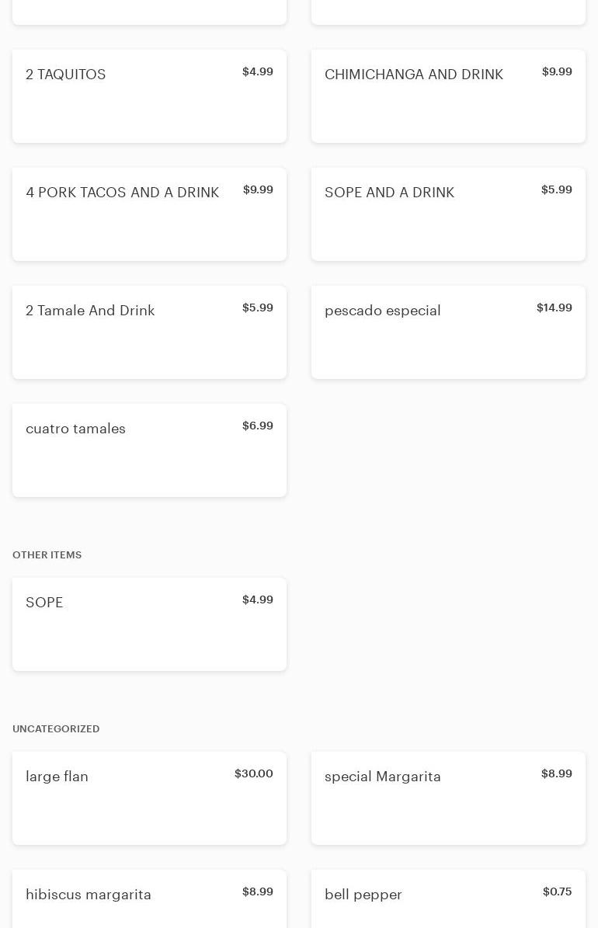Viewport: 598px width, 928px height.
Task: Choose 4 PORK TACOS AND A DRINK
Action: coord(149,214)
